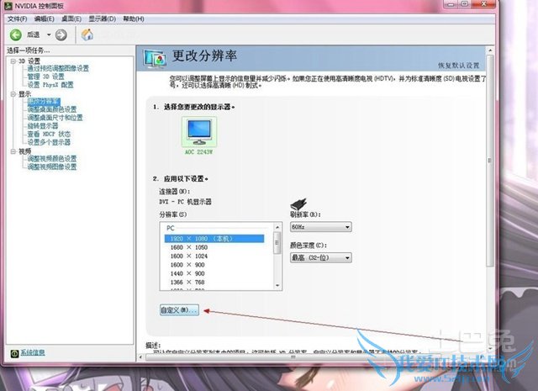Click resolution list scroll-down arrow

point(277,286)
